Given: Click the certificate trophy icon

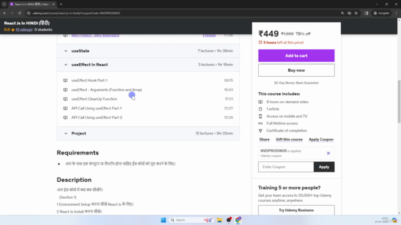Looking at the screenshot, I should (x=261, y=131).
